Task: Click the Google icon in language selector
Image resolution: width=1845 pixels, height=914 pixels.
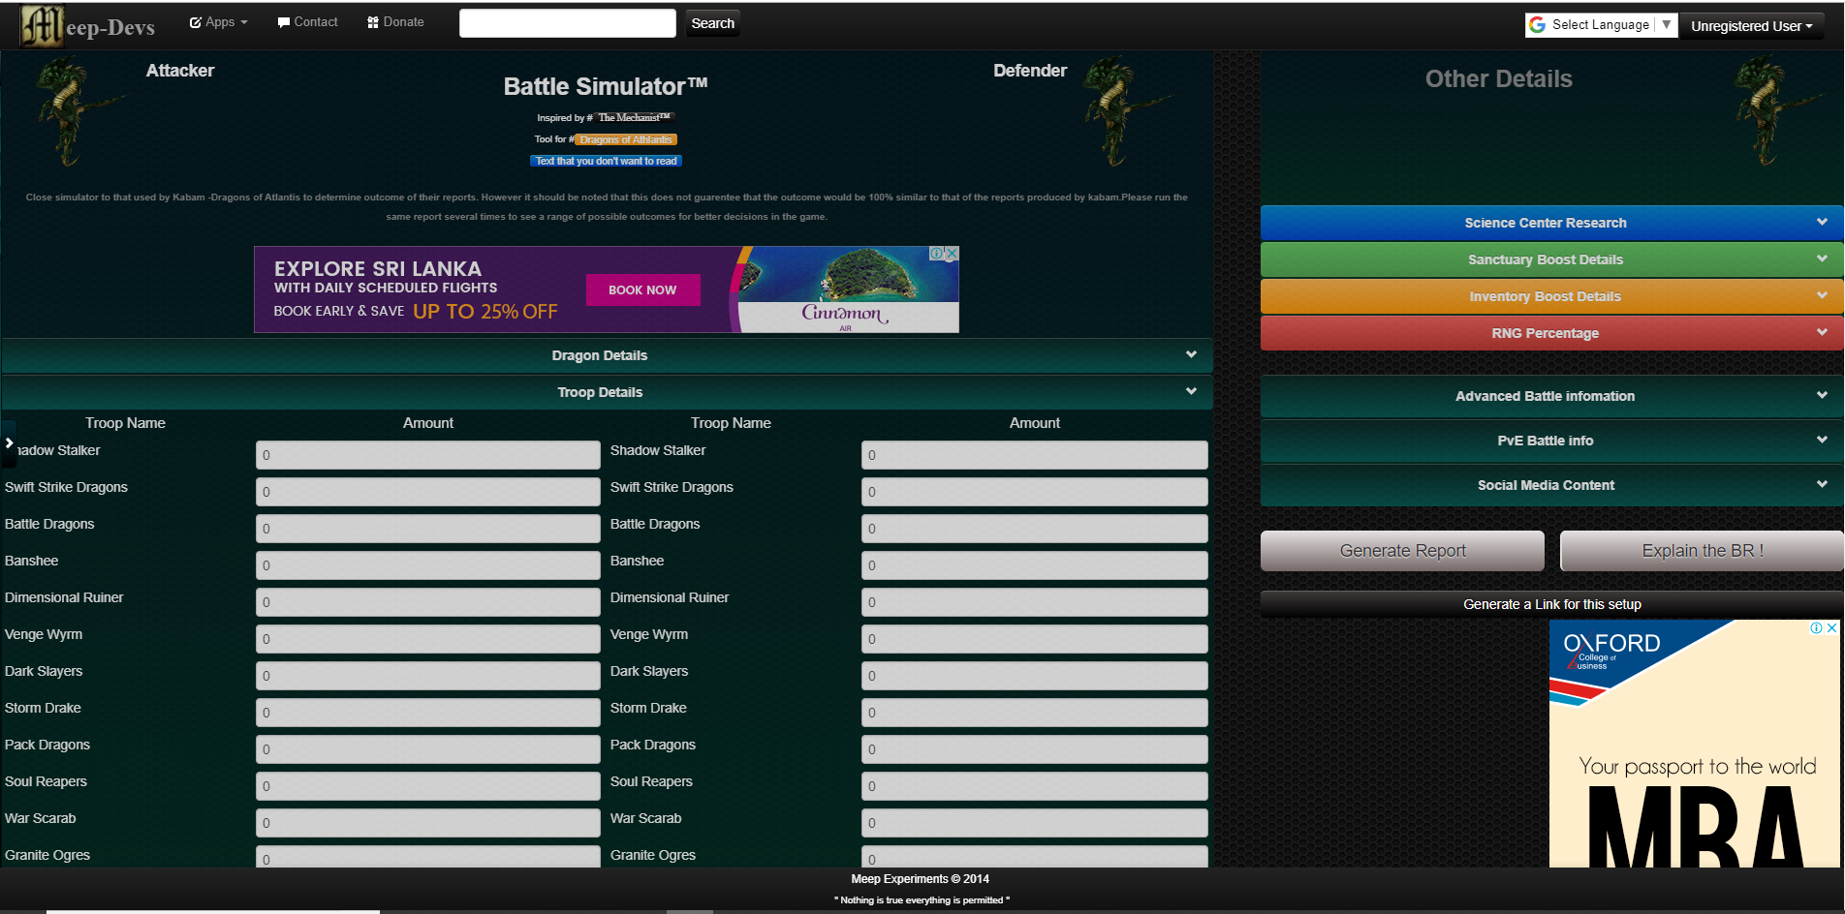Action: pos(1538,25)
